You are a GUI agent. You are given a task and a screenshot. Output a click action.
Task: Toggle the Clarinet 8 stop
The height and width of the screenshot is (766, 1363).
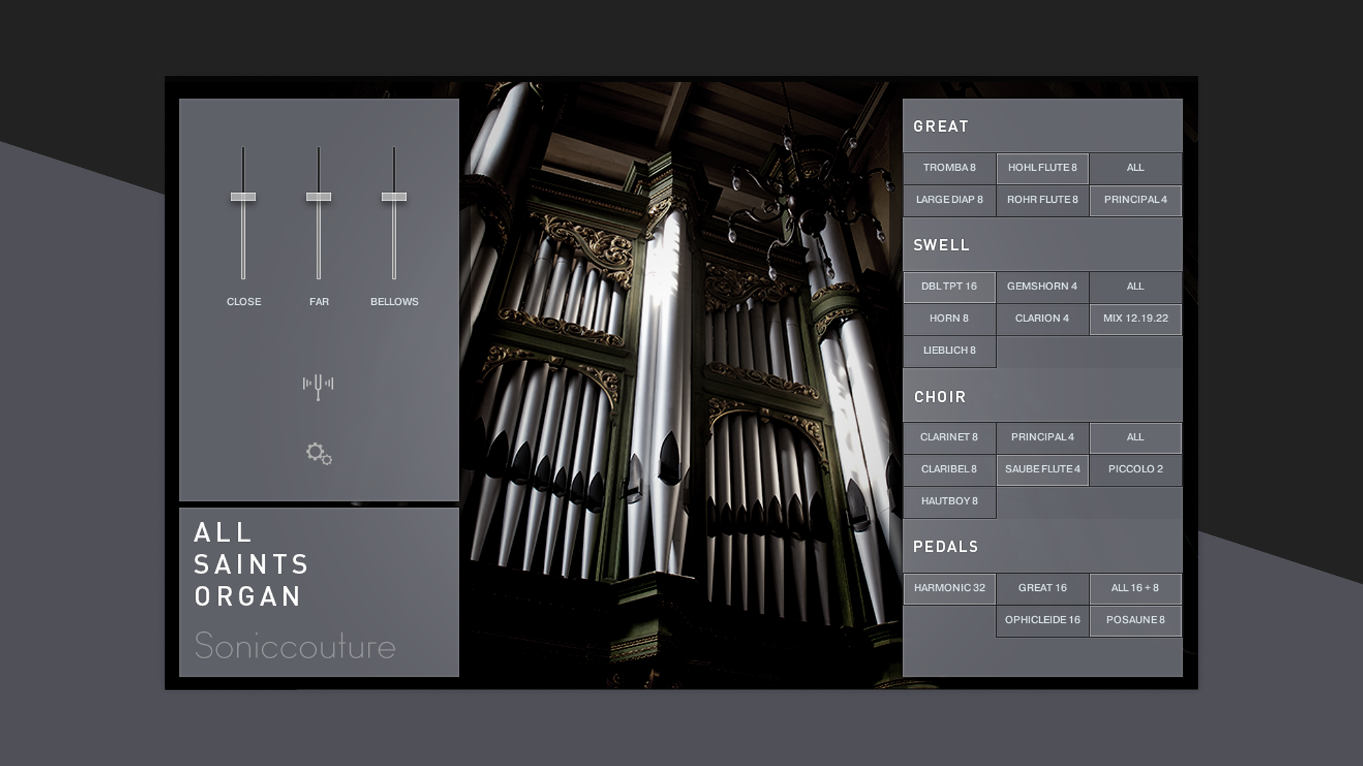click(949, 438)
